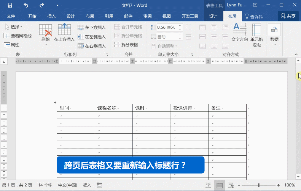301x191 pixels.
Task: Open the 行和列 dialog launcher
Action: tap(107, 55)
